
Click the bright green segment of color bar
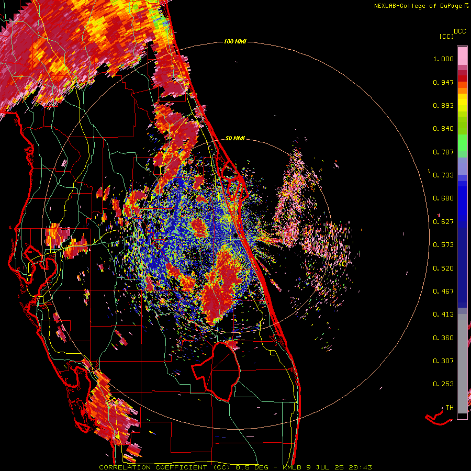click(x=462, y=143)
